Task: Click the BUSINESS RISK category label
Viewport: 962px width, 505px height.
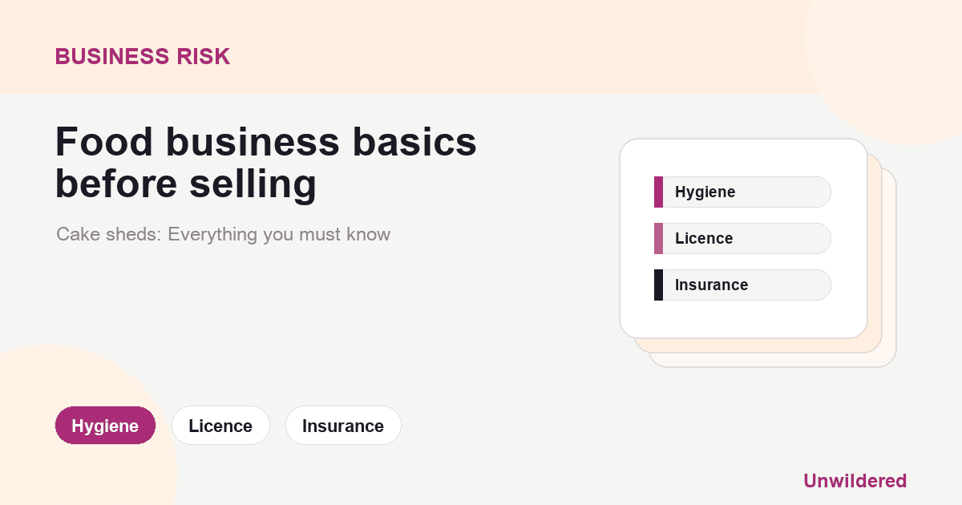Action: (143, 56)
